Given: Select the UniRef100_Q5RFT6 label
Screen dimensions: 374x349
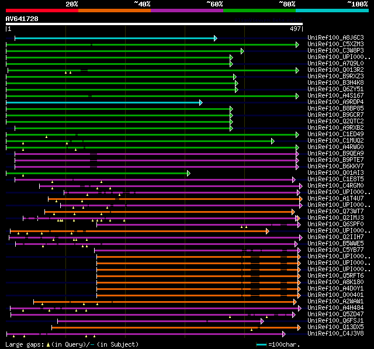Looking at the screenshot, I should tap(335, 276).
